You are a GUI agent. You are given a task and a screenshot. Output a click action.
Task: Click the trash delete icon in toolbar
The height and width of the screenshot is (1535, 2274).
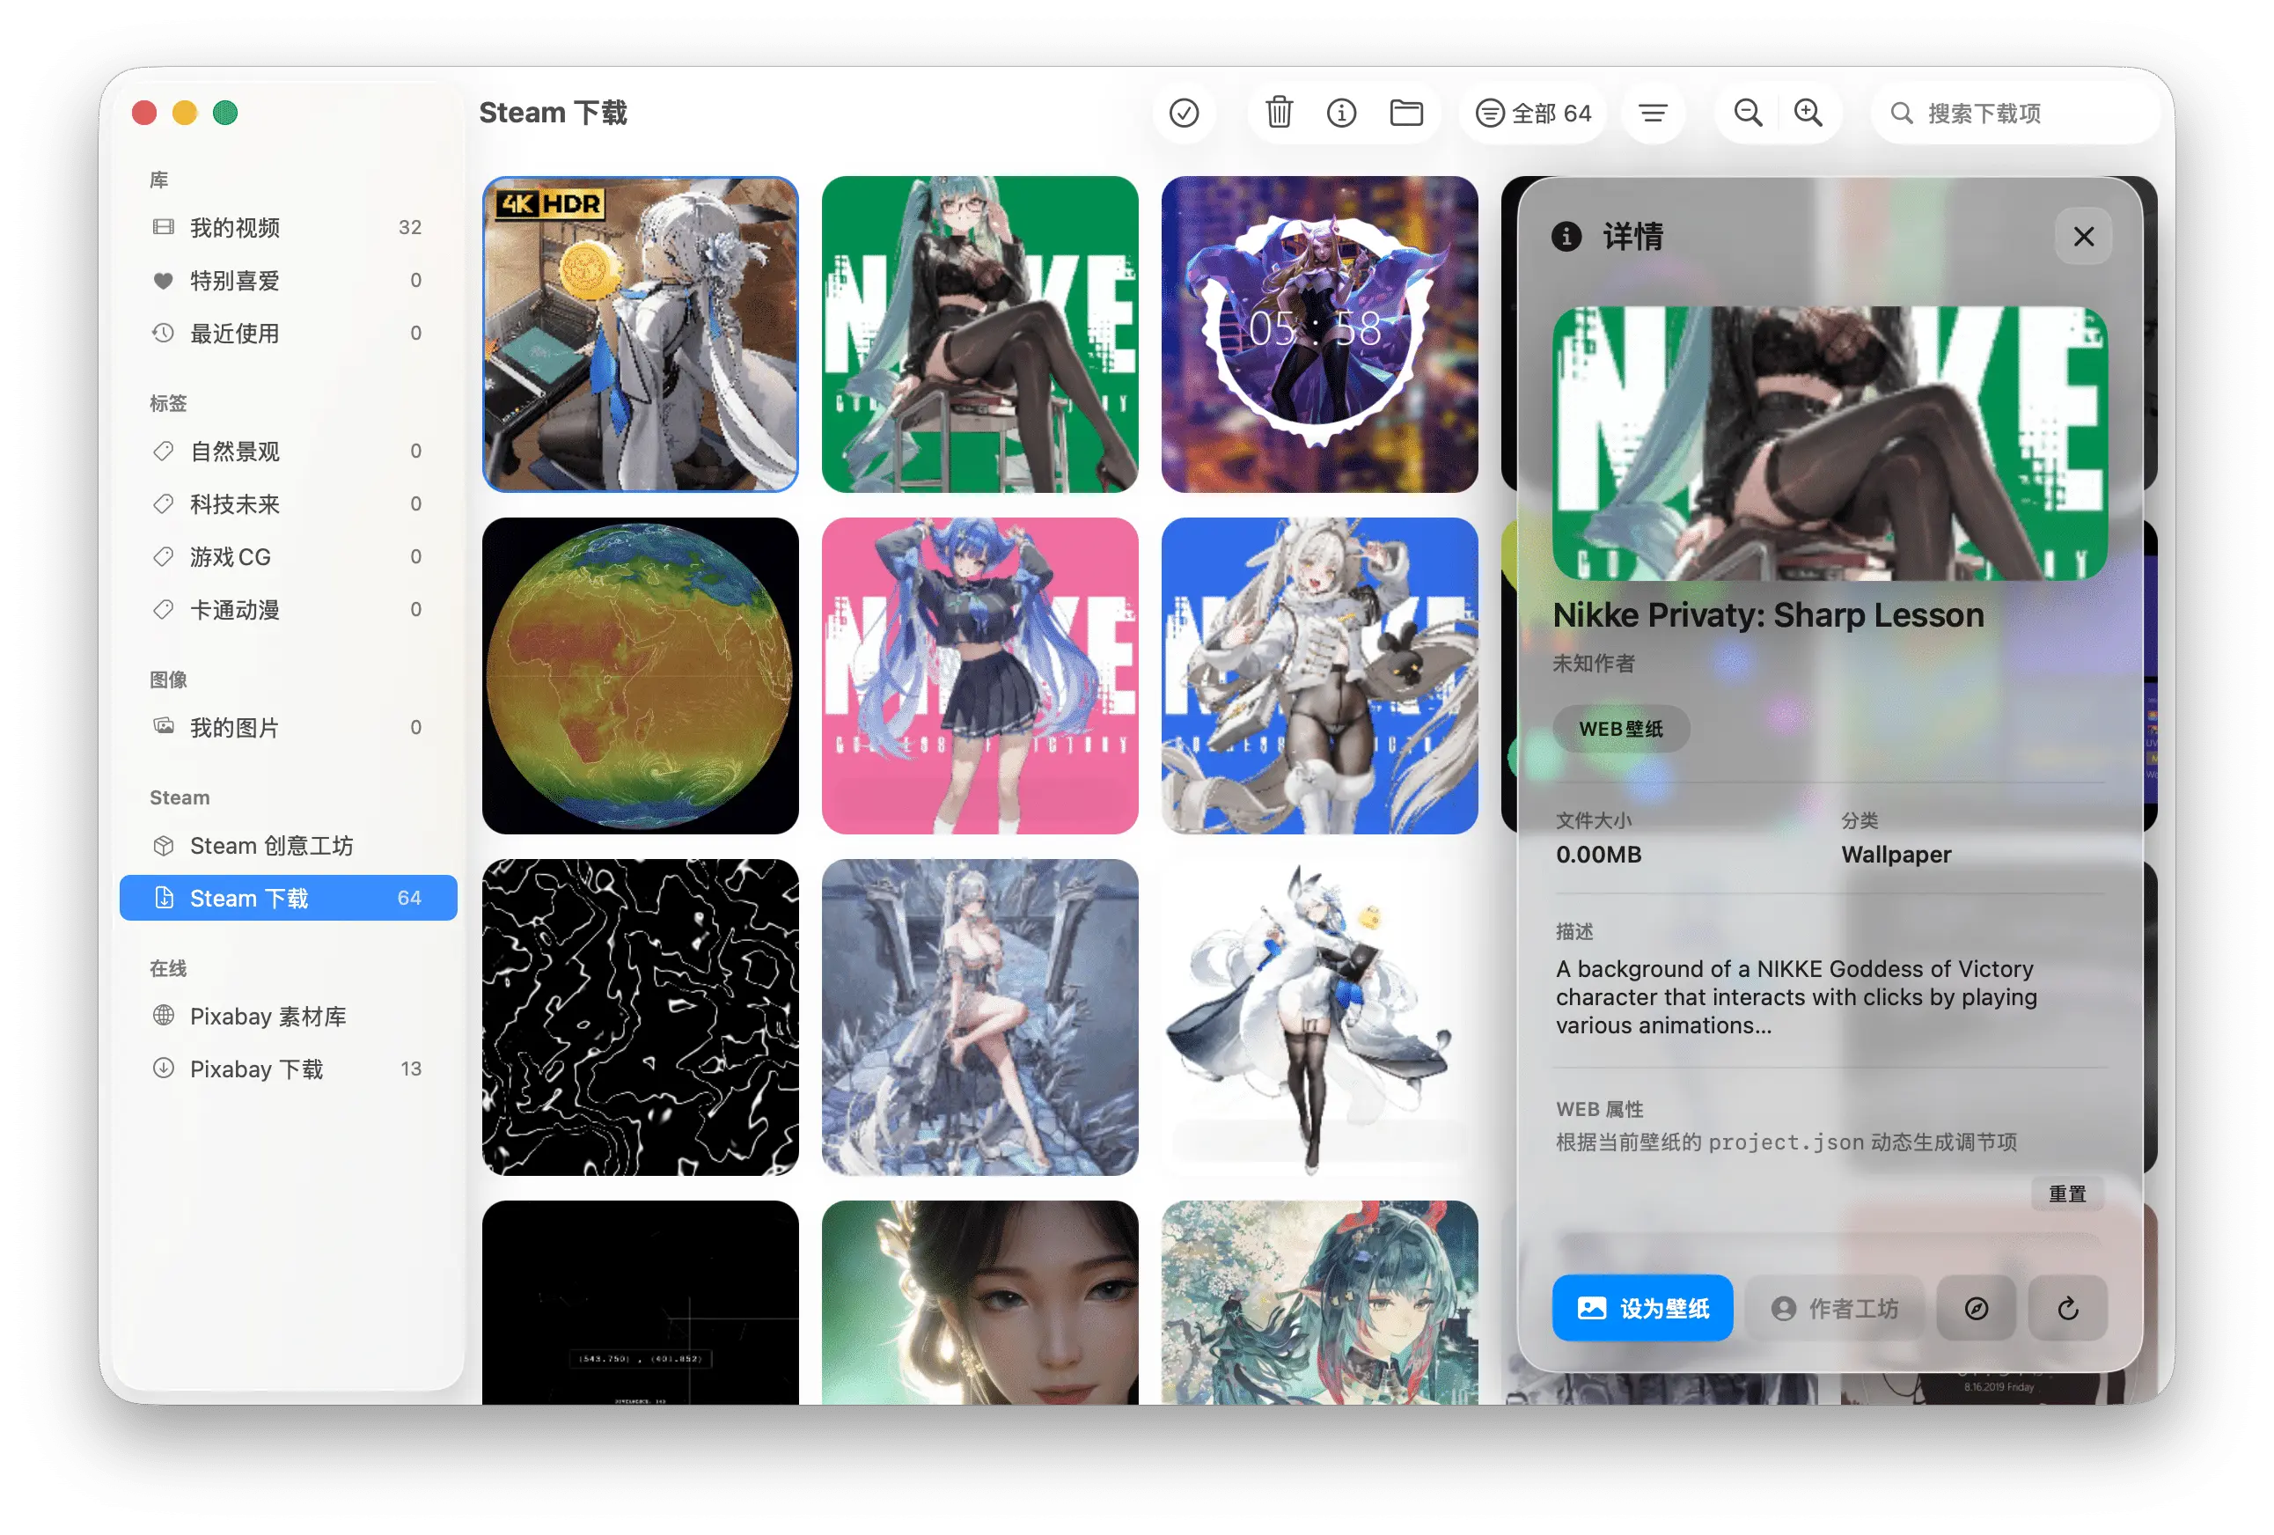1279,114
